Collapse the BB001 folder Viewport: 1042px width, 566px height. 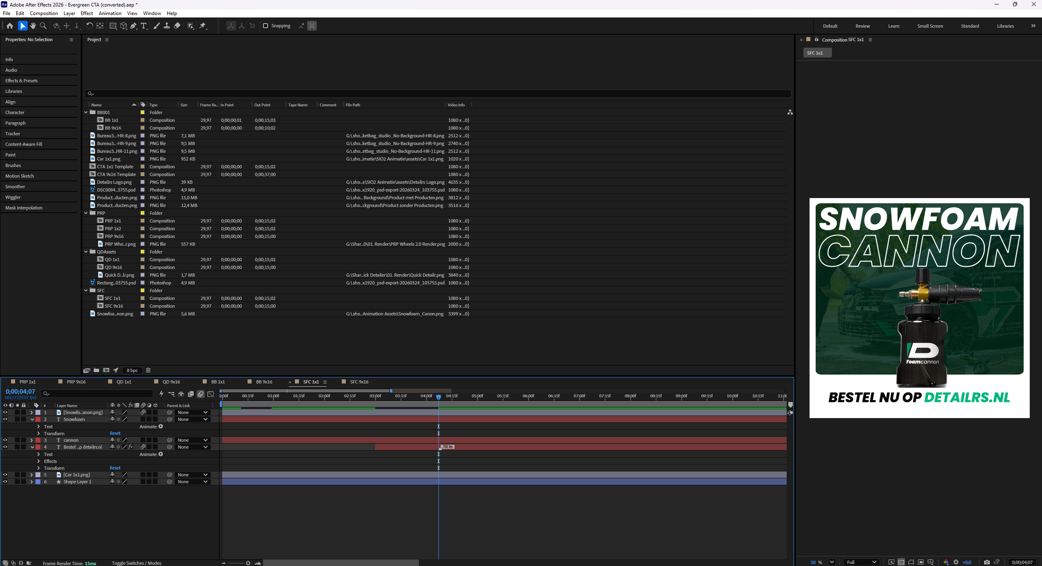[x=86, y=112]
